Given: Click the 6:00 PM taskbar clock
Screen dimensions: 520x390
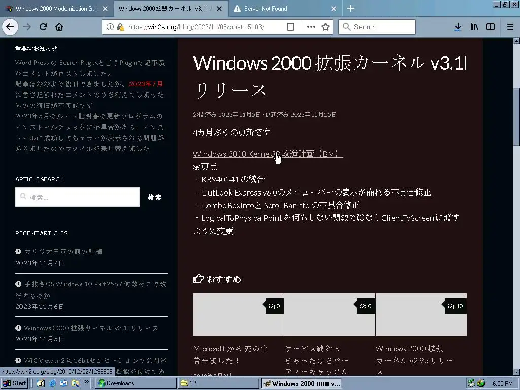Looking at the screenshot, I should (x=502, y=384).
